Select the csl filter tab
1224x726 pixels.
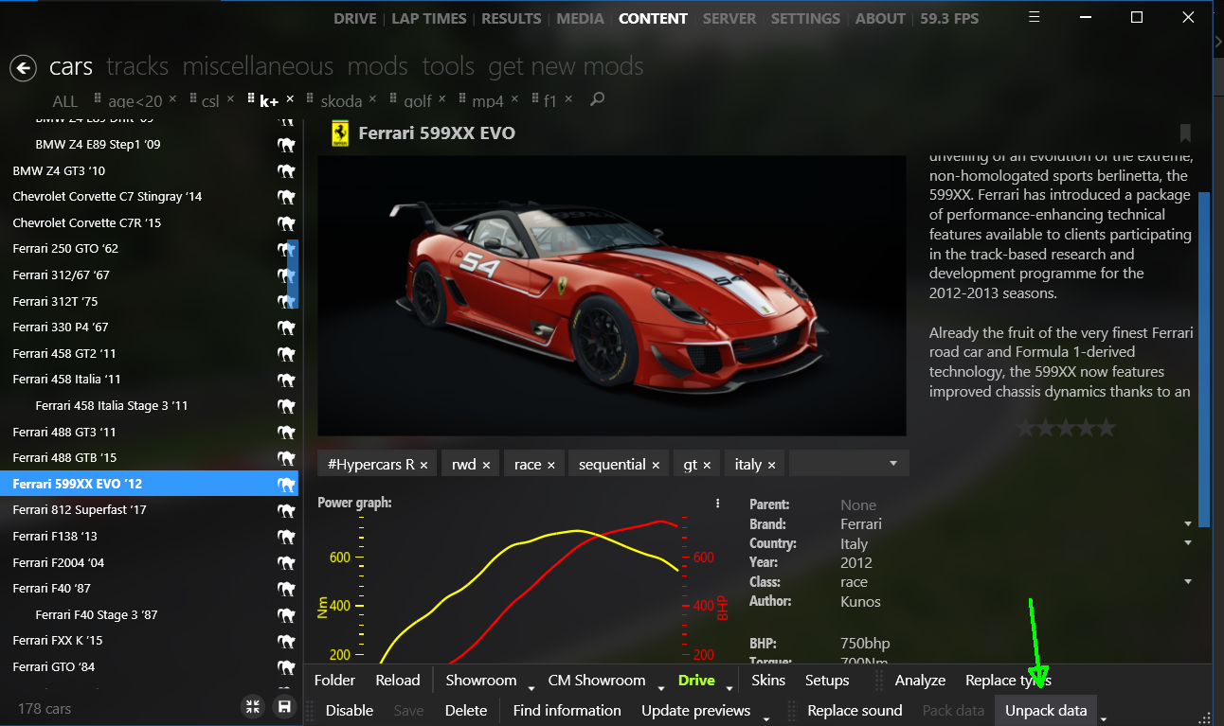pos(210,100)
